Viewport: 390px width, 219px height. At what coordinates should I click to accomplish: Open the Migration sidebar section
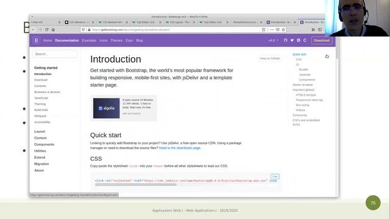(x=41, y=164)
